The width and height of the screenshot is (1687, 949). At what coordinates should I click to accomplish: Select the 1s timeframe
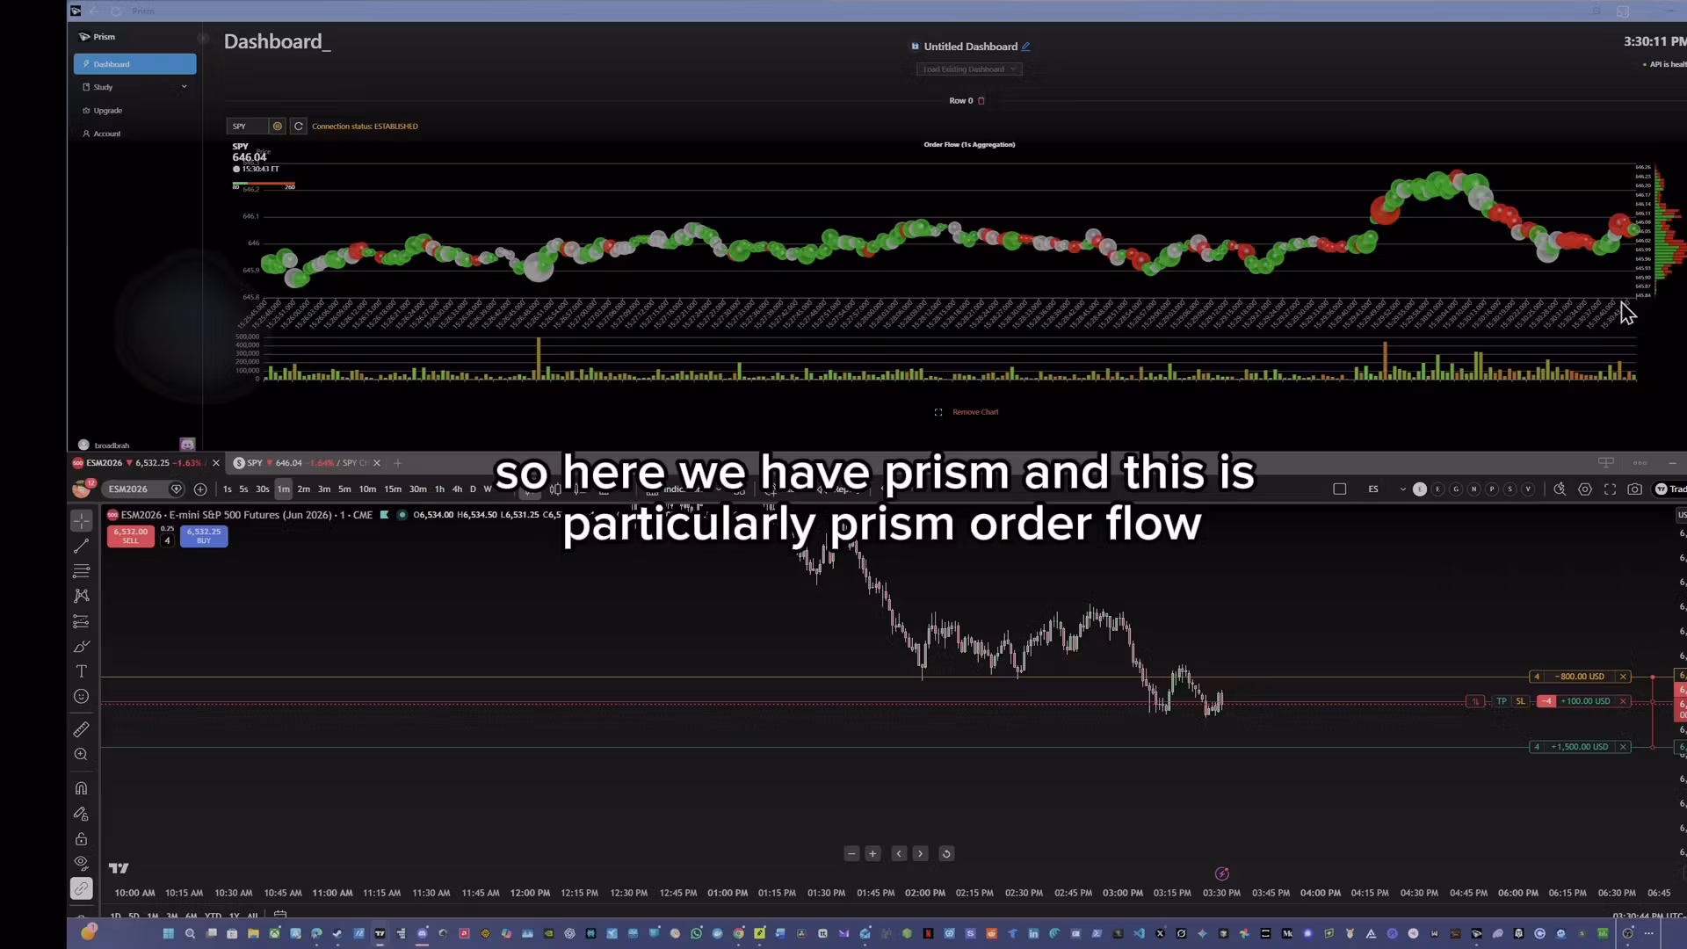(x=228, y=489)
